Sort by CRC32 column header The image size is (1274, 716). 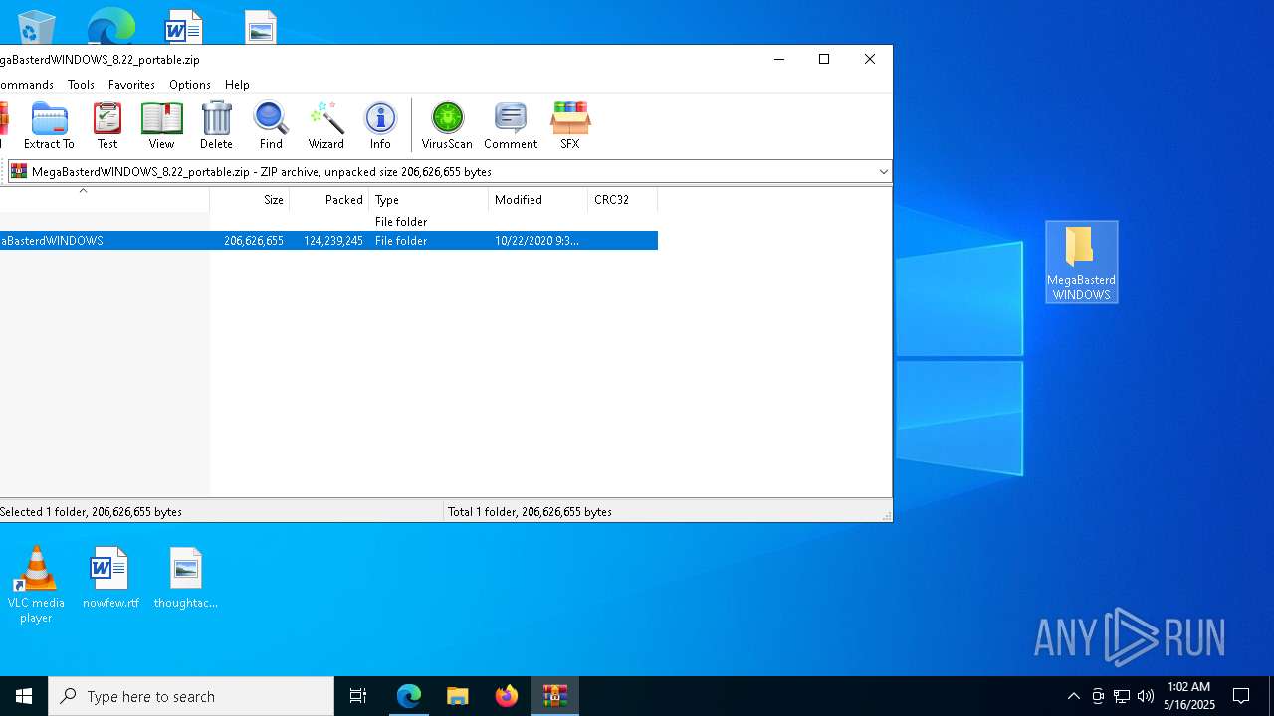click(x=622, y=200)
